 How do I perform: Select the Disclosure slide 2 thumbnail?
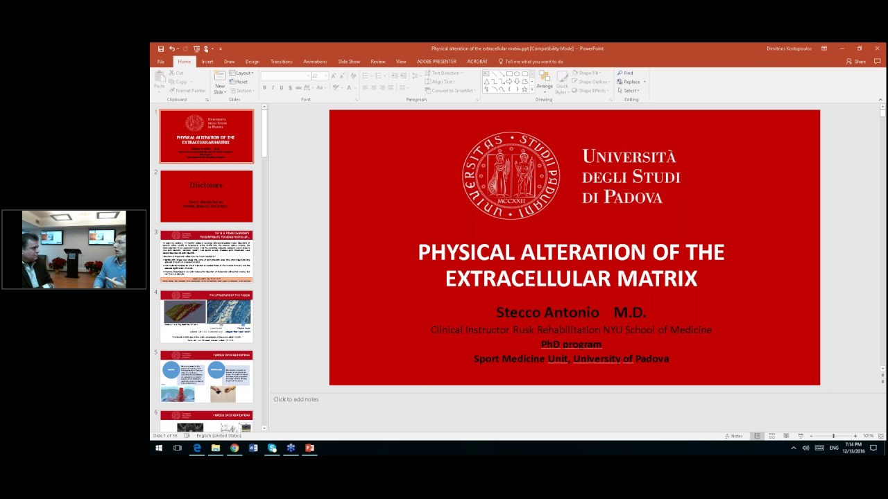[207, 196]
